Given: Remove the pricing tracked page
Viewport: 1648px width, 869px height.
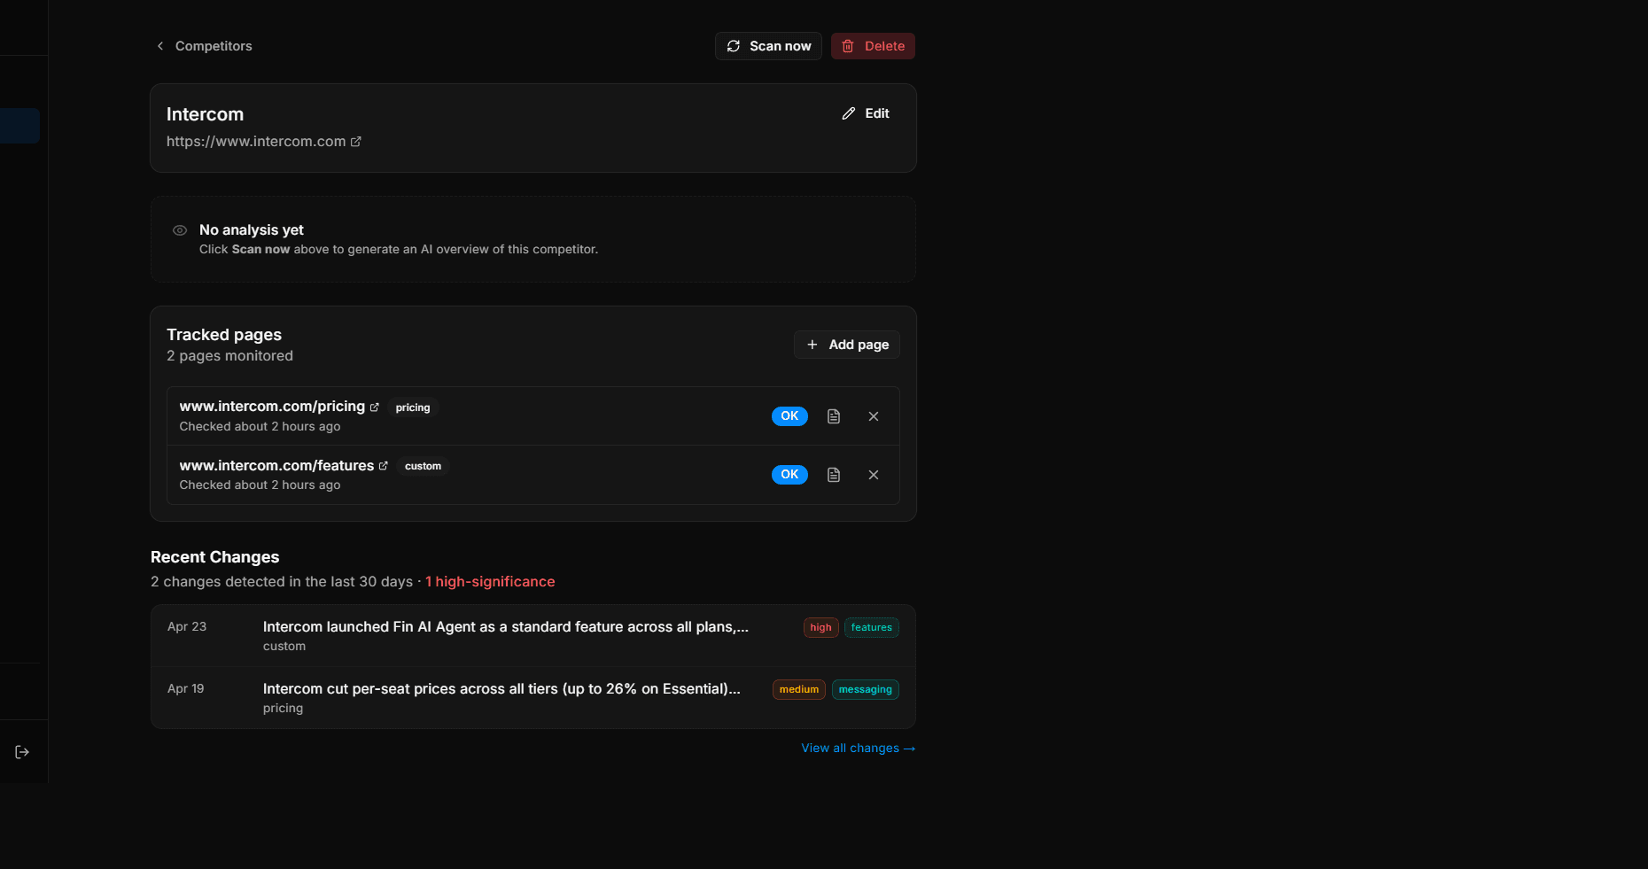Looking at the screenshot, I should 874,416.
